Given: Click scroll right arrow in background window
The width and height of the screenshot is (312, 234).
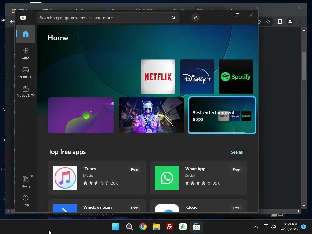Looking at the screenshot, I should point(299,211).
